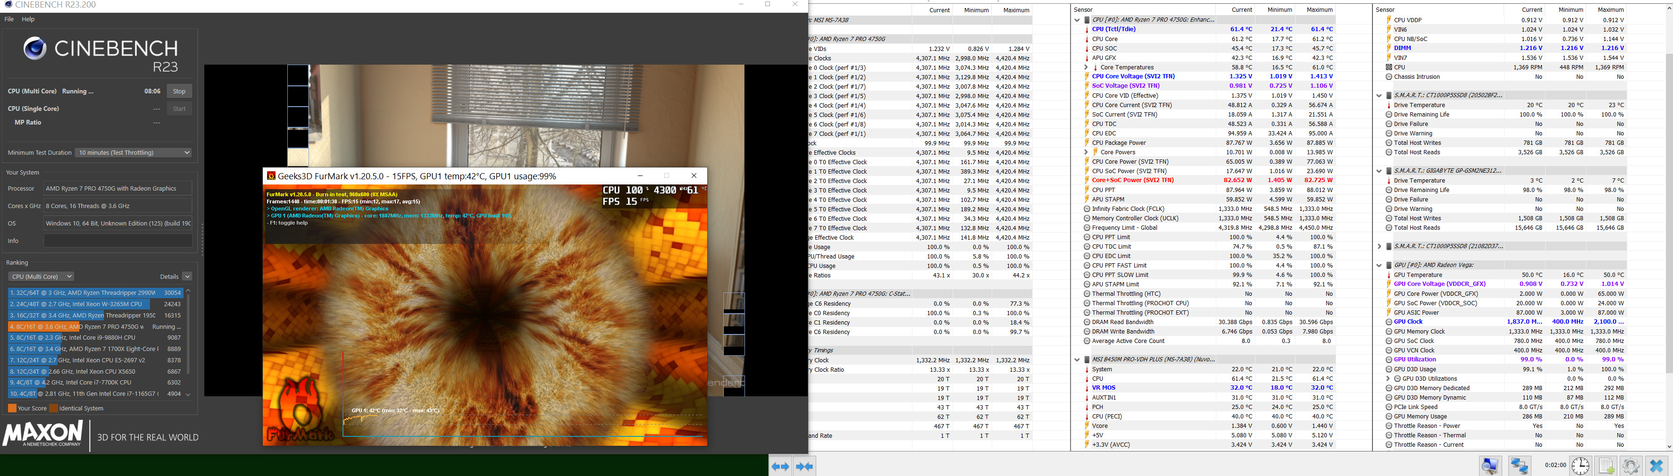Click the FurMark flame logo in the render
1673x476 pixels.
click(300, 409)
